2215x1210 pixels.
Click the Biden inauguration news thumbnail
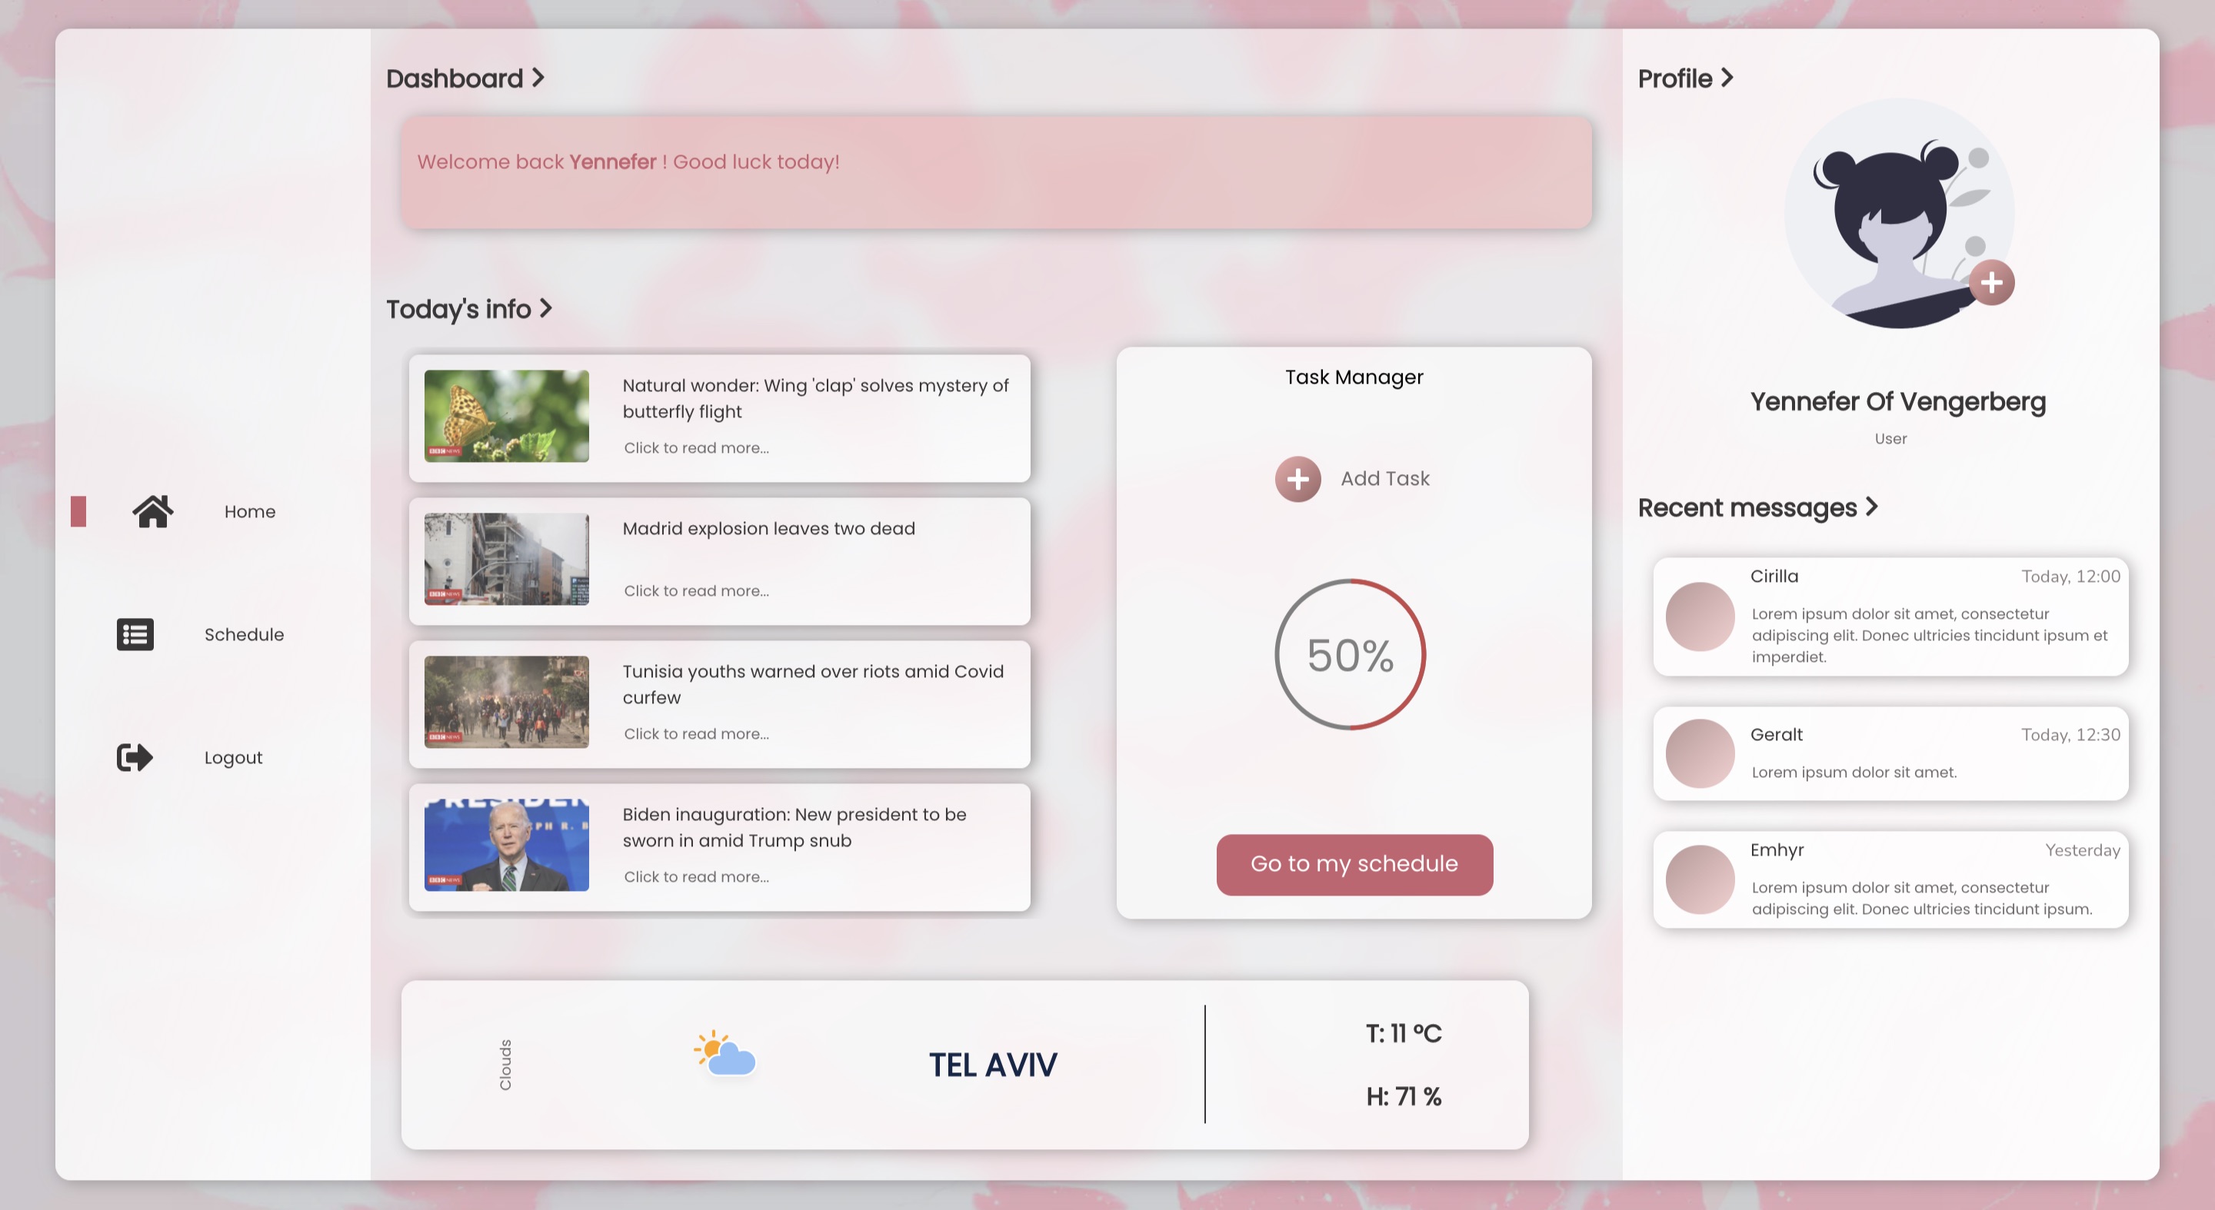click(x=507, y=846)
